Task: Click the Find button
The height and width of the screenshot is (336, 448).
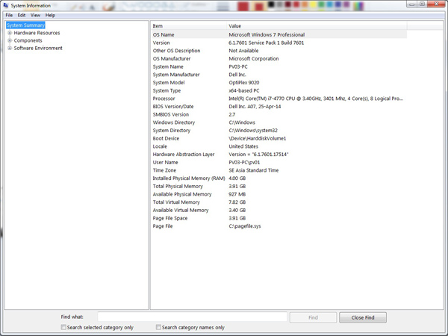Action: (x=313, y=317)
